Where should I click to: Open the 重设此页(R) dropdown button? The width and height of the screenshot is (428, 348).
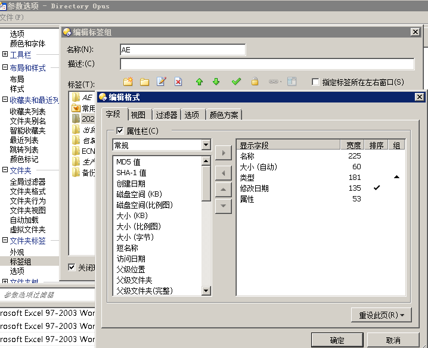pyautogui.click(x=382, y=315)
